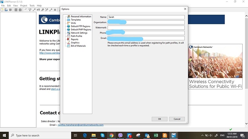Show hidden system tray icons
This screenshot has width=248, height=139.
pos(202,135)
